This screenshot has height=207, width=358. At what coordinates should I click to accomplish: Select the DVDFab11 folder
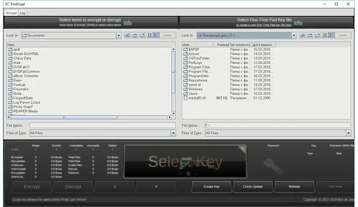click(x=19, y=67)
